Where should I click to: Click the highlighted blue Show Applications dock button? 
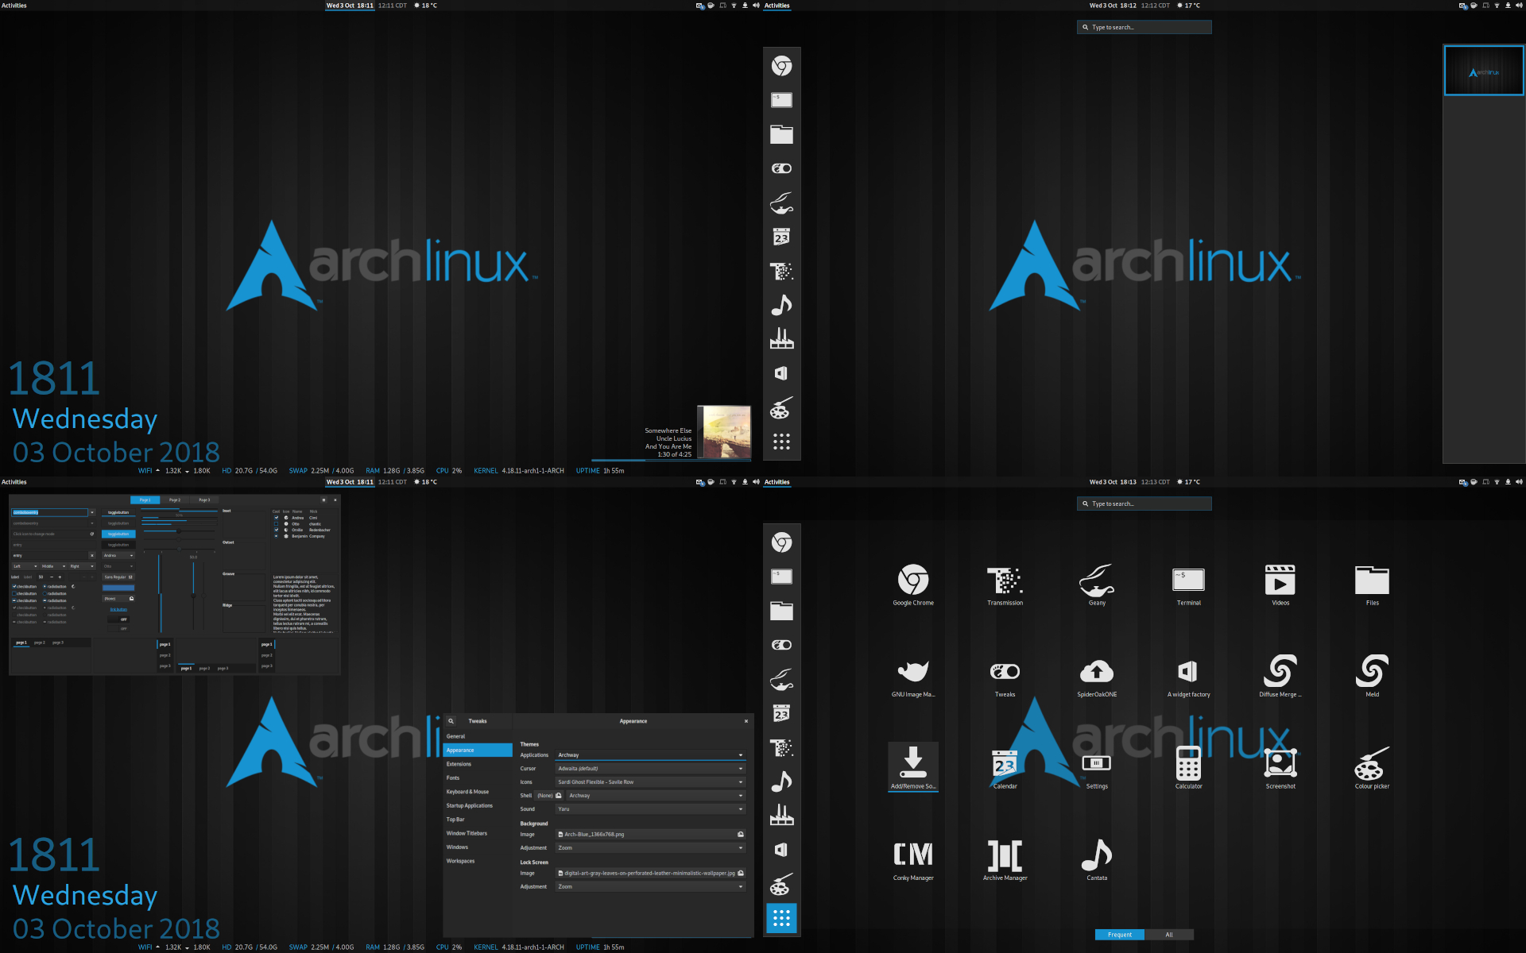[x=781, y=918]
